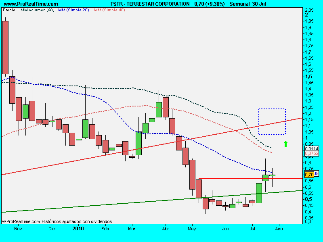
Task: Click the 1,3 price axis label
Action: click(x=308, y=101)
